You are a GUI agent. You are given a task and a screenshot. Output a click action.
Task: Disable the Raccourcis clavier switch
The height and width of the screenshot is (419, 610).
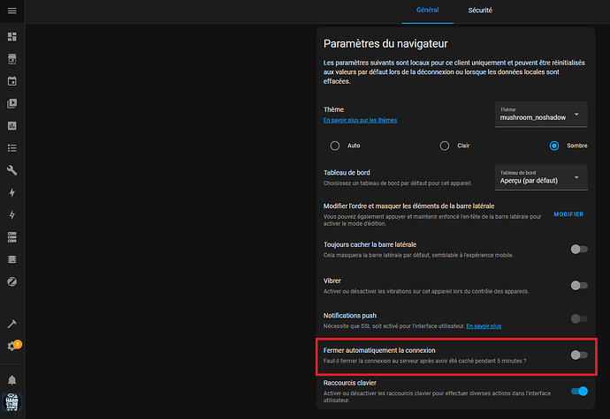click(579, 391)
